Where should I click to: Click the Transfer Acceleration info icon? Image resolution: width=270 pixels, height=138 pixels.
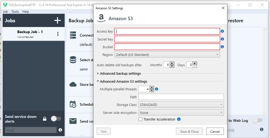pos(179,119)
